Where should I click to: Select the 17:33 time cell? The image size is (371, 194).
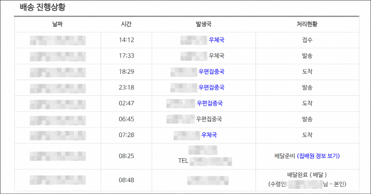[x=126, y=56]
